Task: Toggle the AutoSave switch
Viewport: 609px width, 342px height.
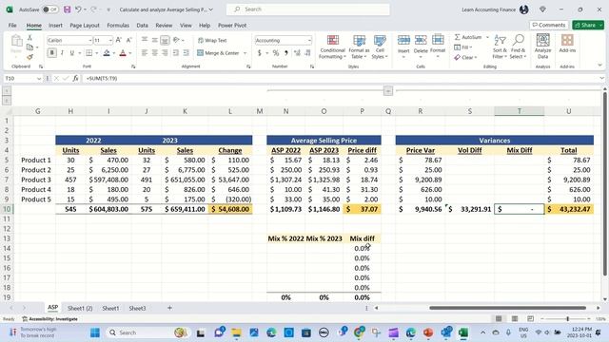Action: pyautogui.click(x=50, y=9)
